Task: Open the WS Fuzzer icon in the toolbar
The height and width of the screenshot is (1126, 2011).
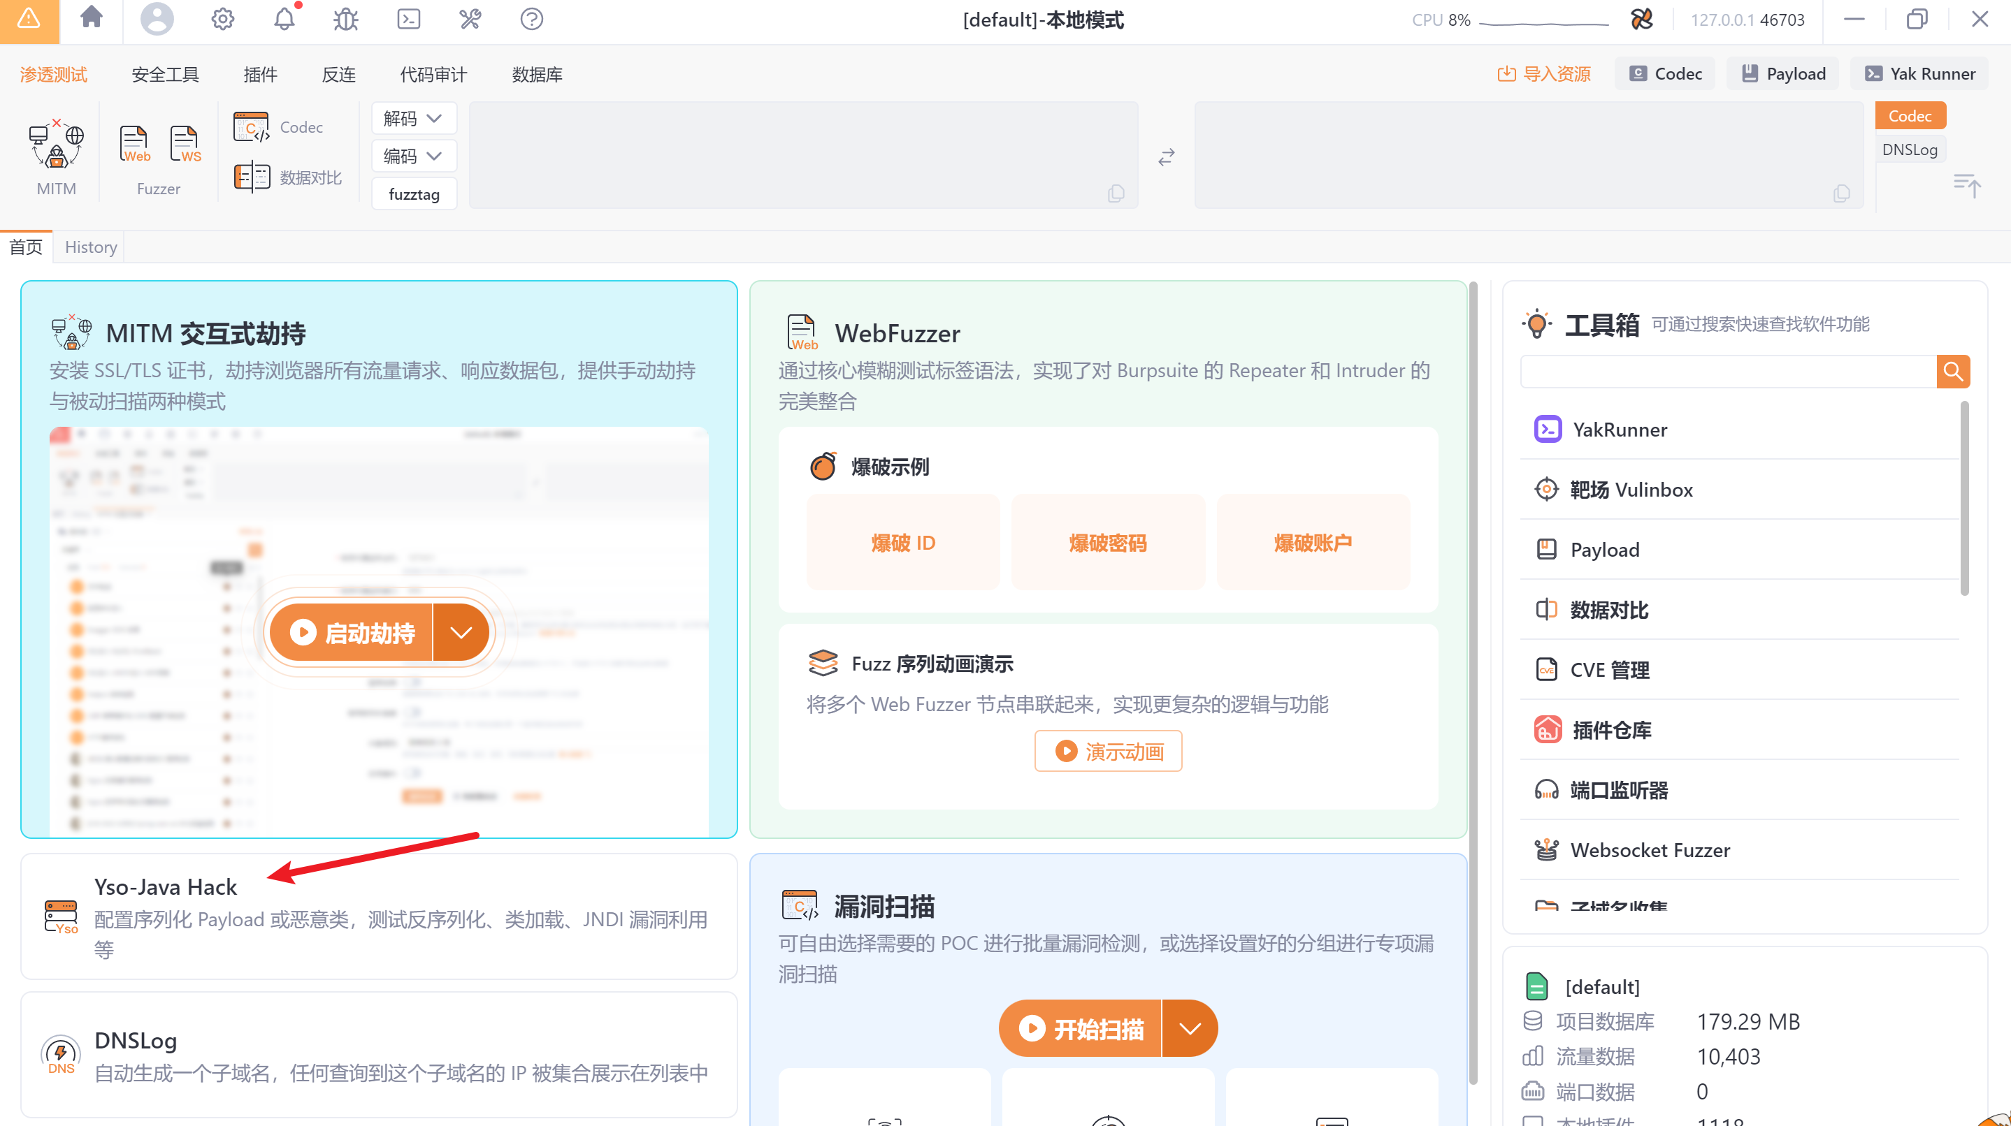Action: (185, 144)
